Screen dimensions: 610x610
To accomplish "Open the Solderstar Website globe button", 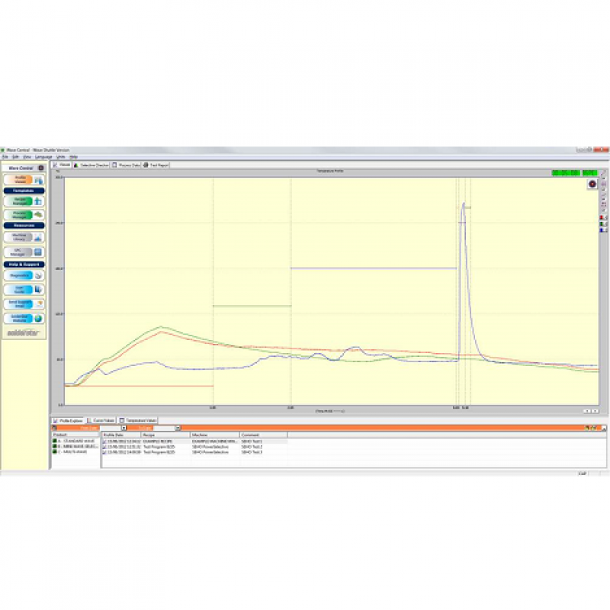I will (38, 318).
